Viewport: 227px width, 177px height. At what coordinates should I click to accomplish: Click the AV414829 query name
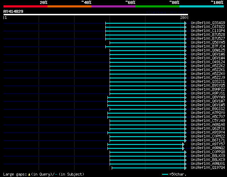pos(13,11)
